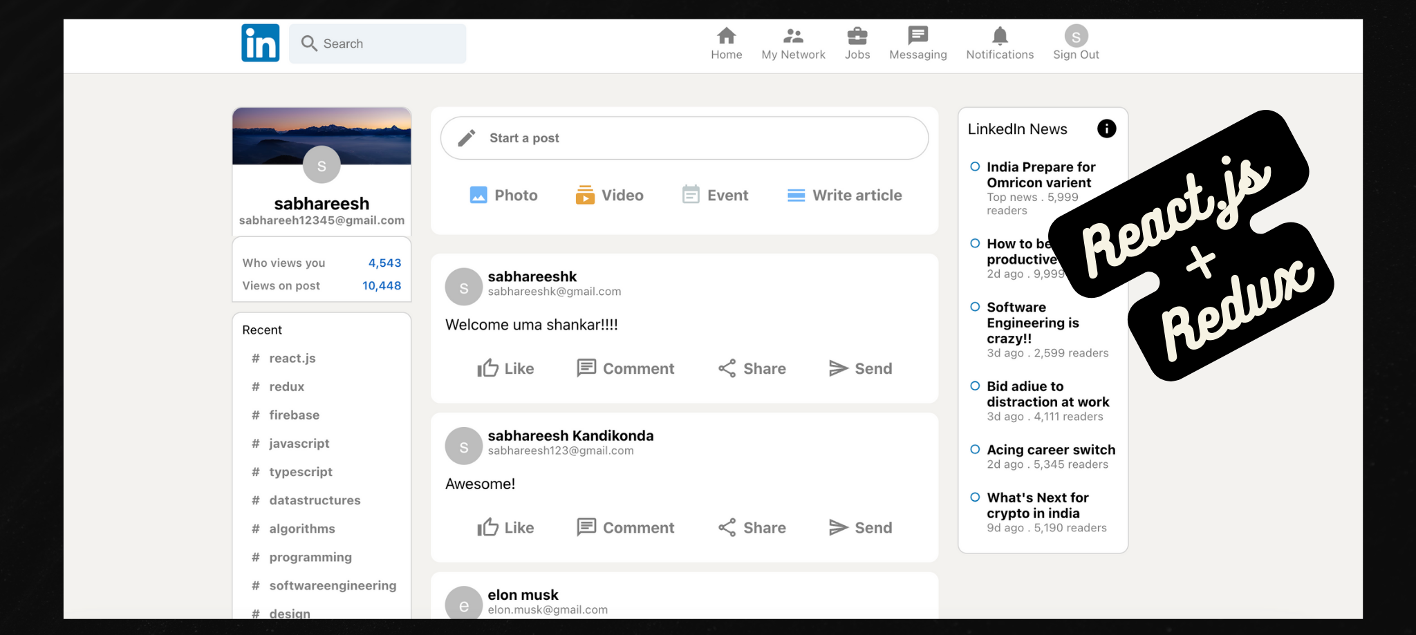This screenshot has height=635, width=1416.
Task: Share sabhareesh Kandikonda's post
Action: [x=752, y=527]
